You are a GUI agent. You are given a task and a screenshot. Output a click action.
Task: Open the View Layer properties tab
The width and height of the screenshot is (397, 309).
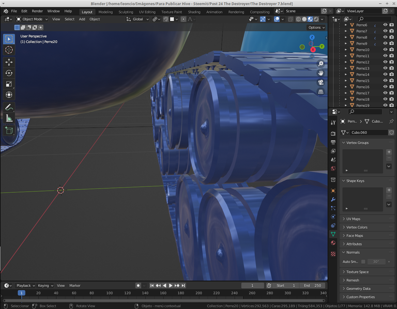[333, 151]
